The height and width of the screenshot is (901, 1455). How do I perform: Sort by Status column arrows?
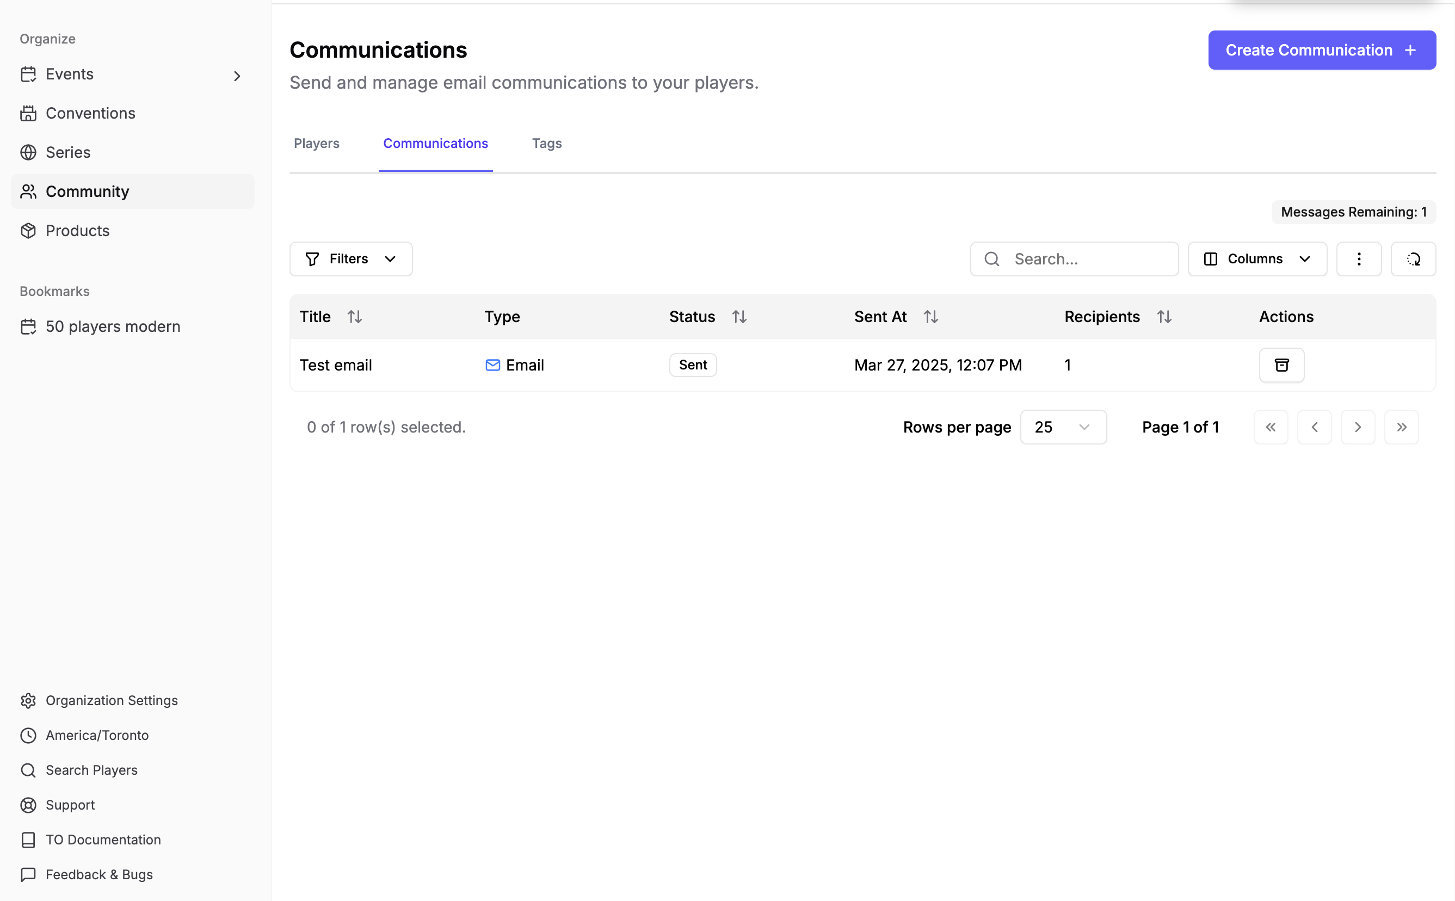point(739,317)
